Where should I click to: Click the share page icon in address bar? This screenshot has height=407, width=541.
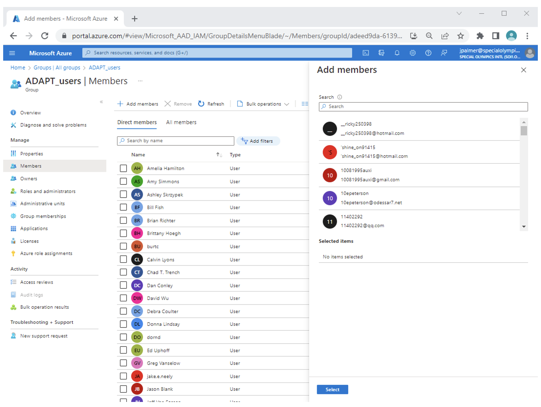[x=445, y=36]
